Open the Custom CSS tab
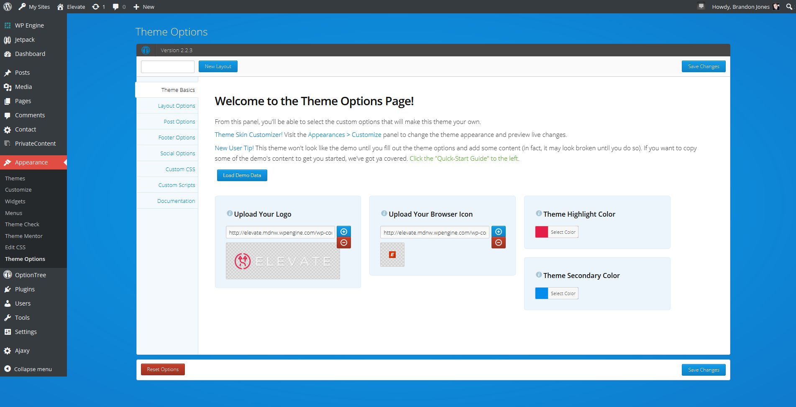 click(180, 169)
